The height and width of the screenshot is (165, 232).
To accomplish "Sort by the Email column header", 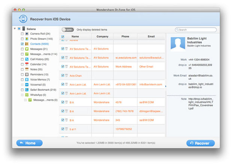I will [151, 36].
